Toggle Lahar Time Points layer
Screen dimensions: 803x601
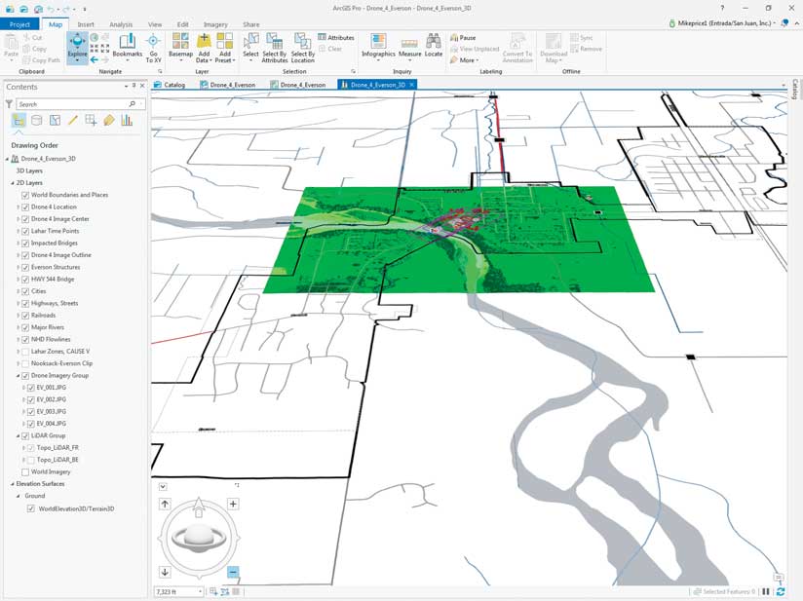click(x=25, y=231)
